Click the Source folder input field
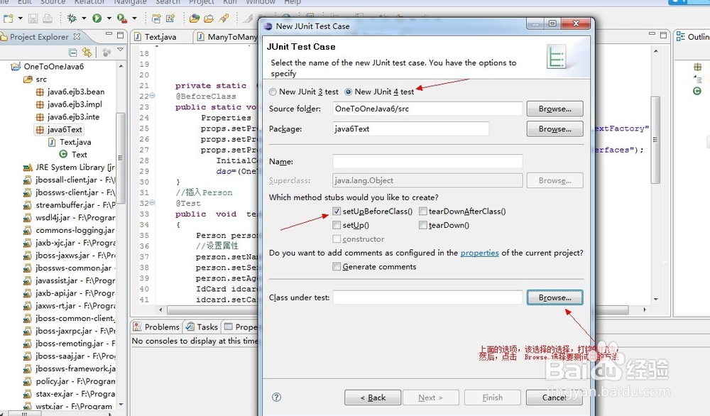 427,109
